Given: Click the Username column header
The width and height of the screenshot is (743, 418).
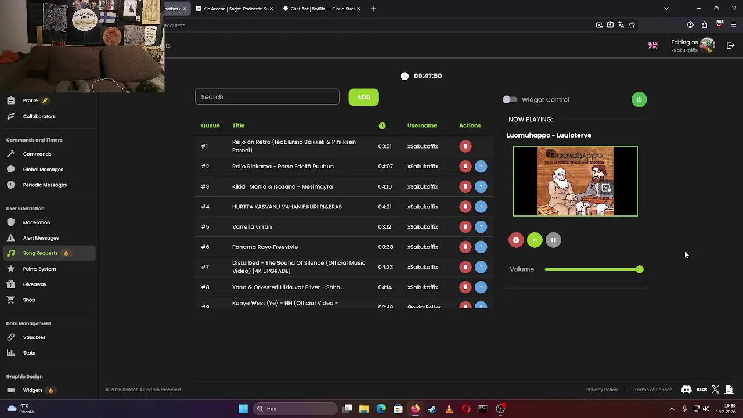Looking at the screenshot, I should click(422, 125).
